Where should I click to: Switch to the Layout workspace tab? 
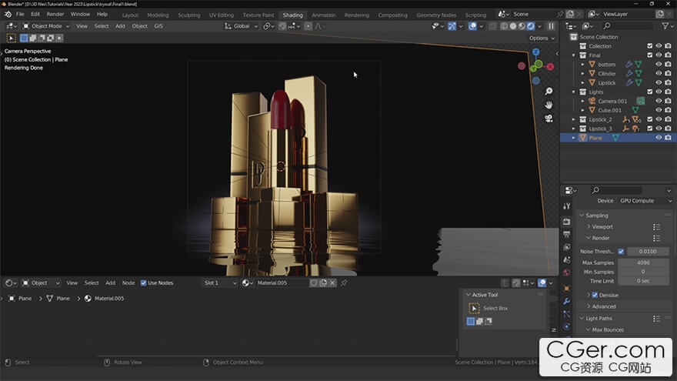[x=130, y=15]
